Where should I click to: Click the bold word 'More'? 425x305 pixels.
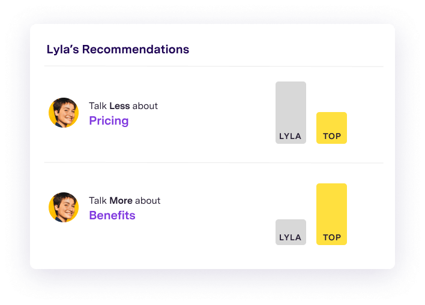pyautogui.click(x=121, y=201)
